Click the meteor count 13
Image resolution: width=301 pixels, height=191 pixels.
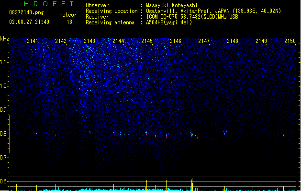click(69, 22)
